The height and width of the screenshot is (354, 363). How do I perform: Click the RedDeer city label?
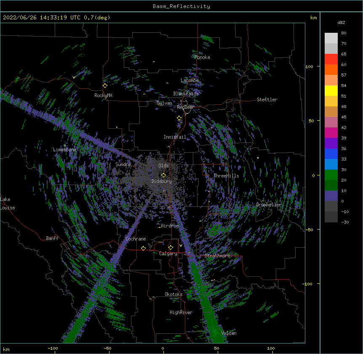185,107
